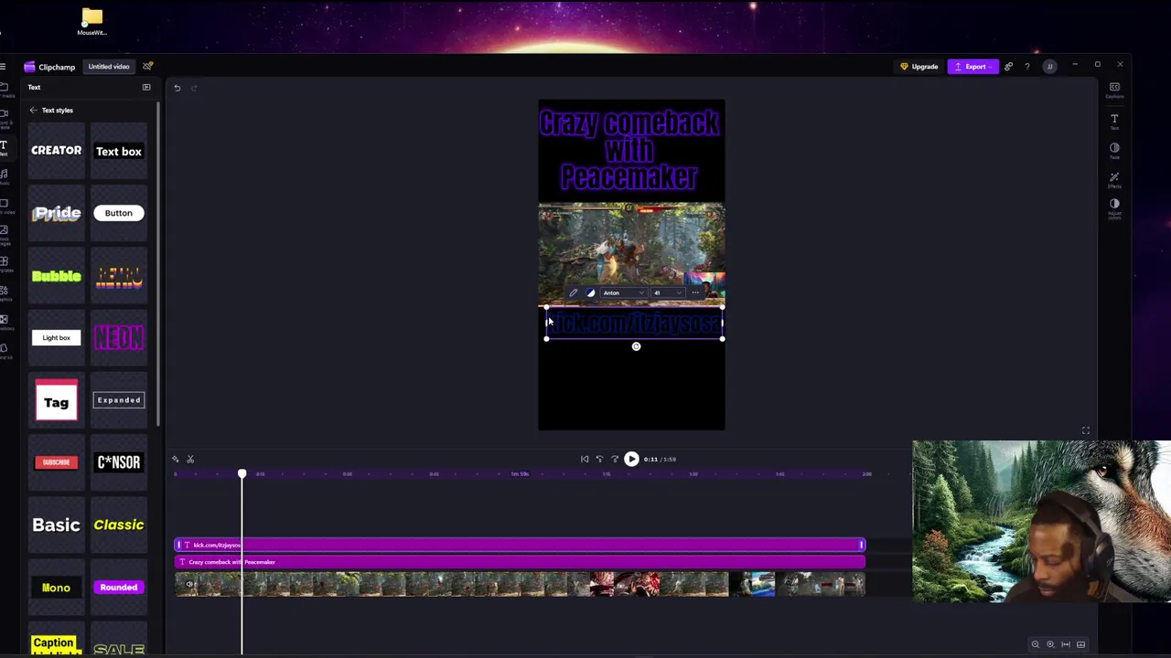This screenshot has width=1171, height=658.
Task: Click the pencil edit text icon
Action: click(574, 293)
